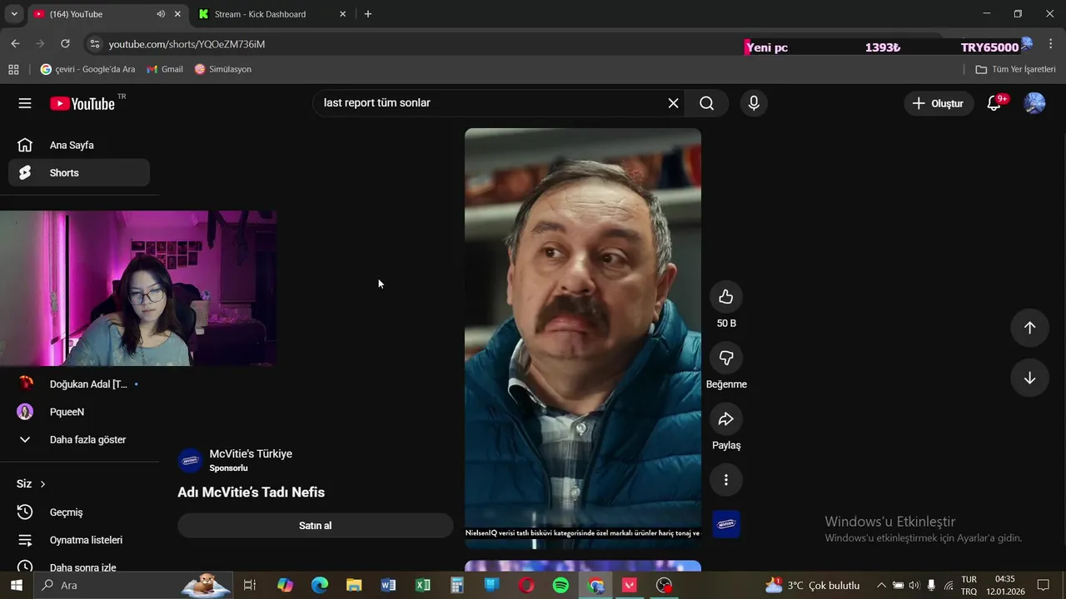Click the address bar URL
This screenshot has width=1066, height=599.
click(x=187, y=44)
